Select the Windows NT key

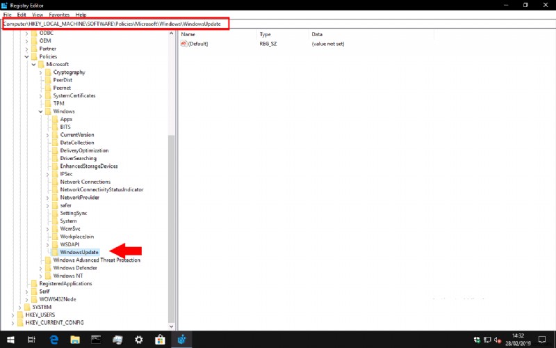pyautogui.click(x=67, y=276)
